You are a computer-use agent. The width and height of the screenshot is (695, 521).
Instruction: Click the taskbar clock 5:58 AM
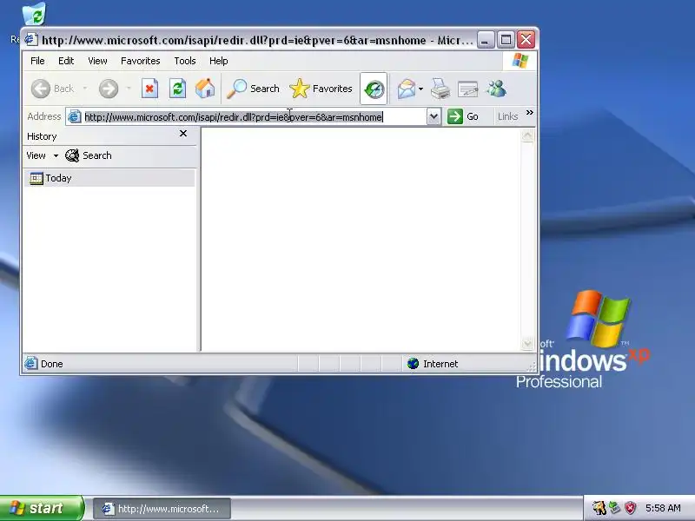click(663, 508)
